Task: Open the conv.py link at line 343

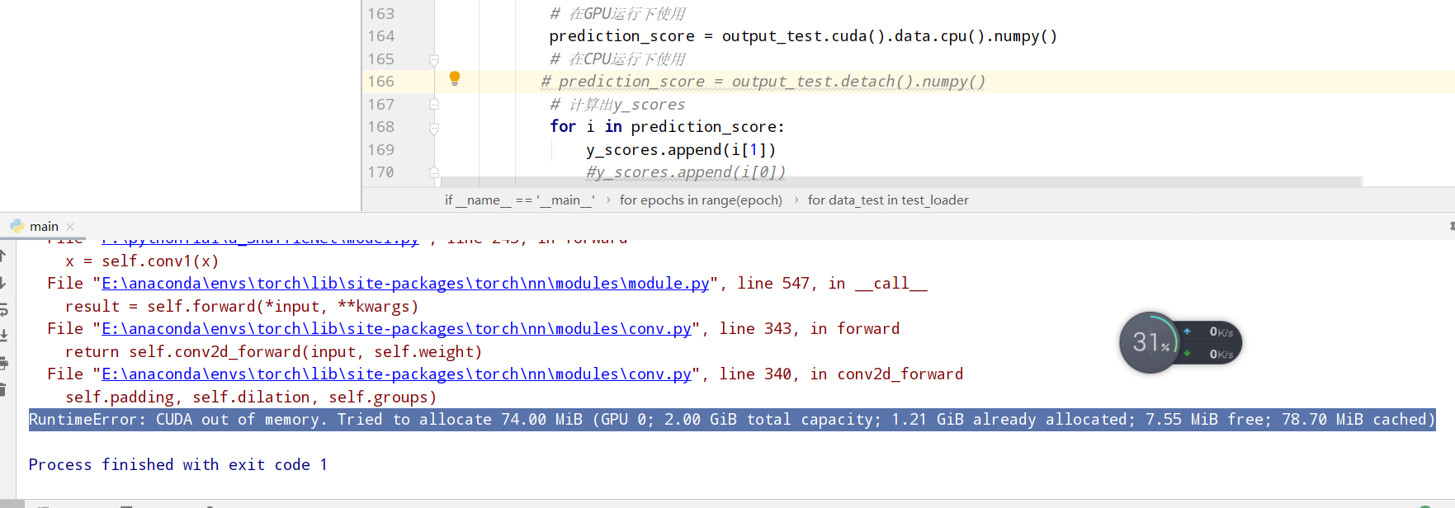Action: point(396,329)
